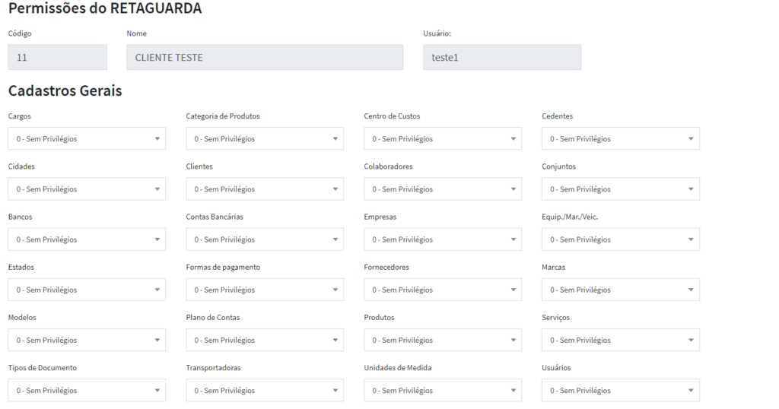Click the Plano de Contas dropdown arrow
Screen dimensions: 779x409
335,340
